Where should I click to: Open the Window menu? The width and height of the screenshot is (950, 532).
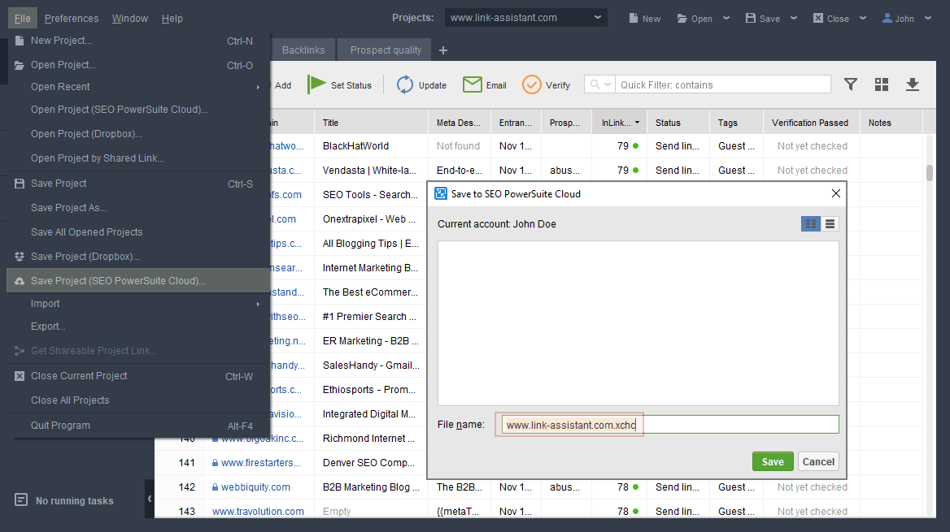pyautogui.click(x=129, y=18)
